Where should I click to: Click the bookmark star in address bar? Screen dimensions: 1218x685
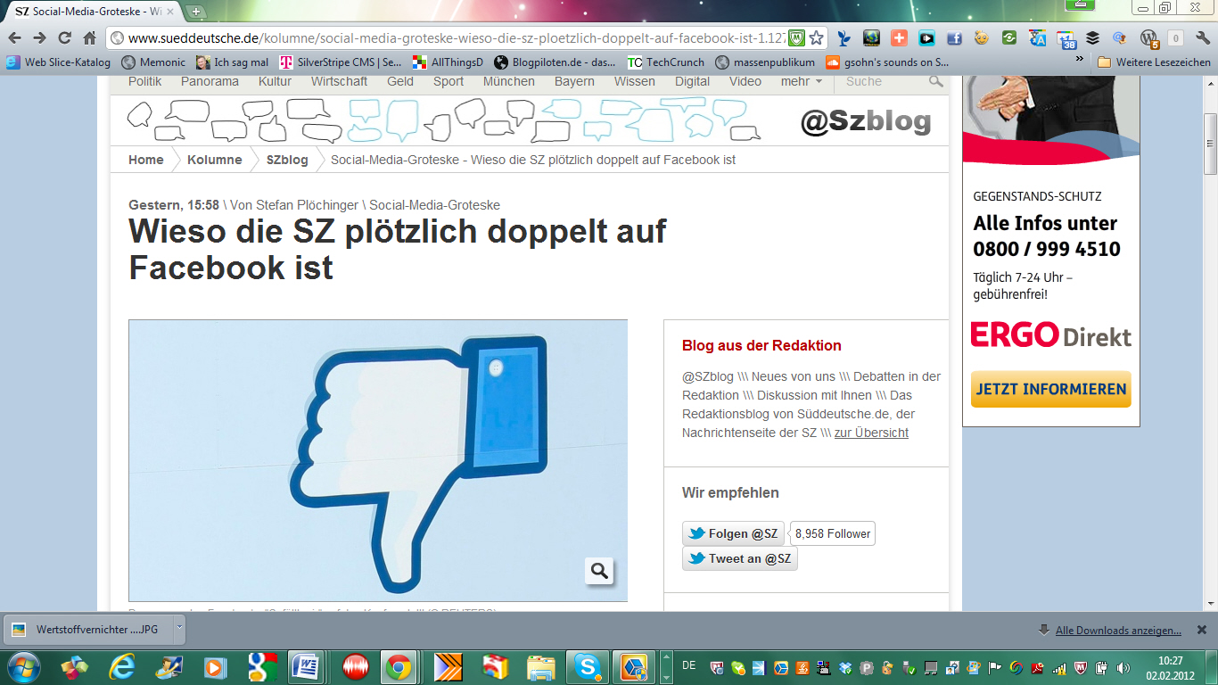816,38
